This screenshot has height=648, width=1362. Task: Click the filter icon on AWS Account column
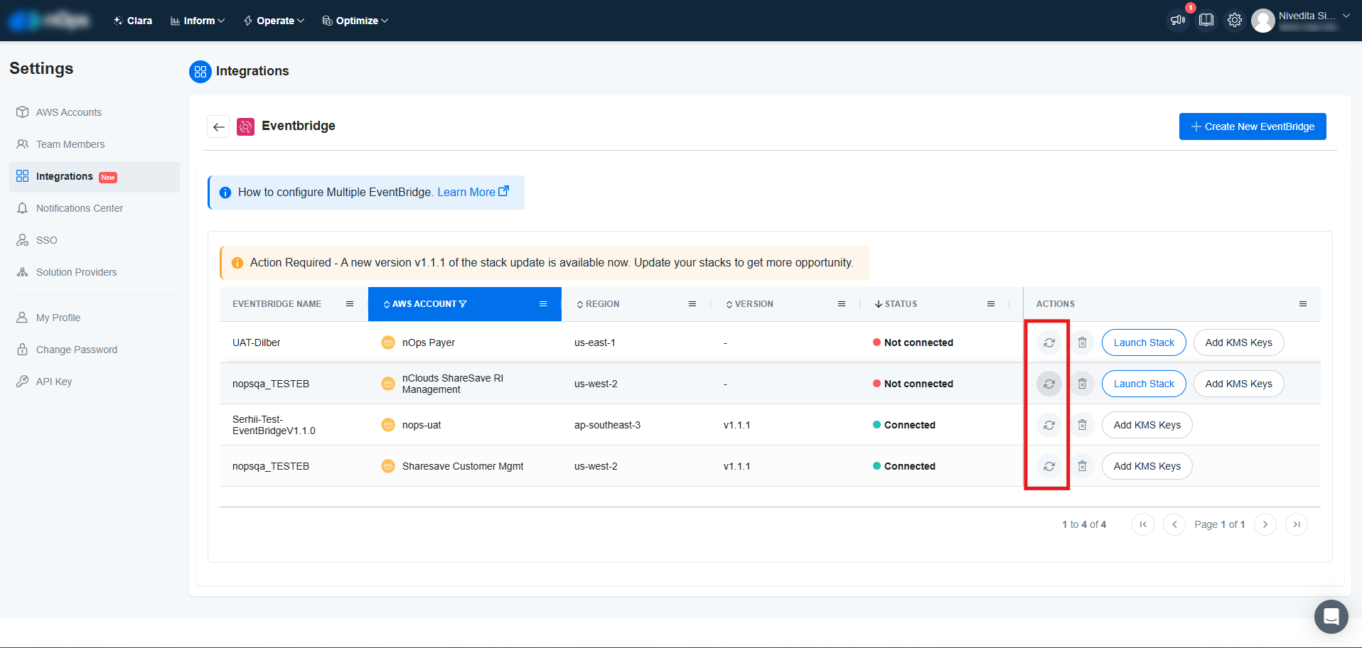[x=463, y=304]
